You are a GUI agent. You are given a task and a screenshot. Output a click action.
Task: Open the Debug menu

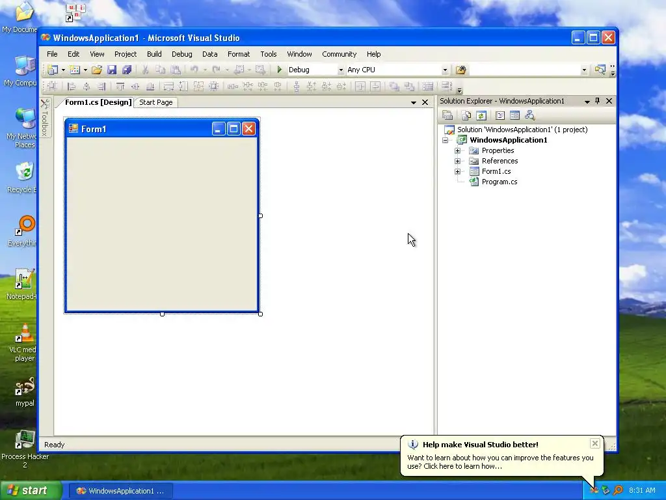182,54
